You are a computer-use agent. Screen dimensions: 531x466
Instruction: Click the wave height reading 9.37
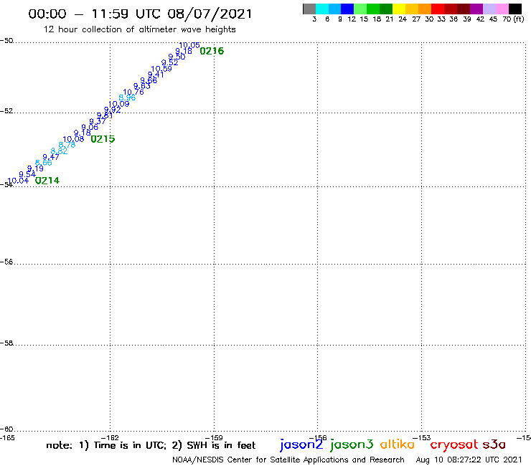click(x=98, y=121)
